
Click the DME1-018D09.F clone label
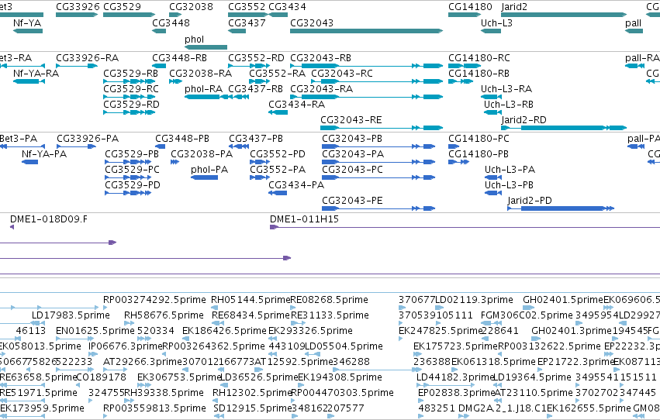tap(49, 219)
